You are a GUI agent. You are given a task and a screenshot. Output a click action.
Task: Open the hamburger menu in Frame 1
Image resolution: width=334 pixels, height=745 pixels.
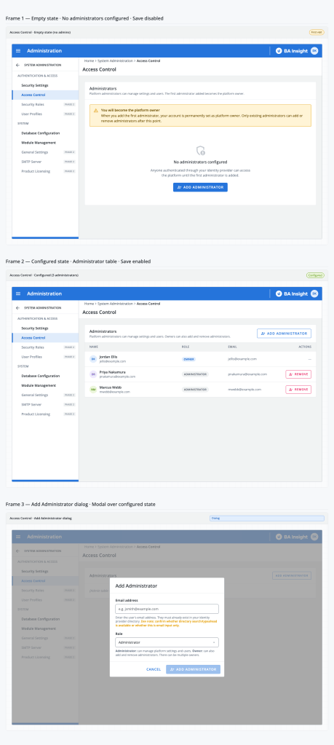[x=18, y=51]
